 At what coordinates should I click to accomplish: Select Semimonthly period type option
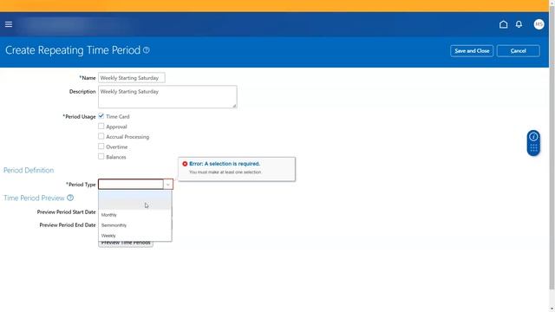click(135, 225)
